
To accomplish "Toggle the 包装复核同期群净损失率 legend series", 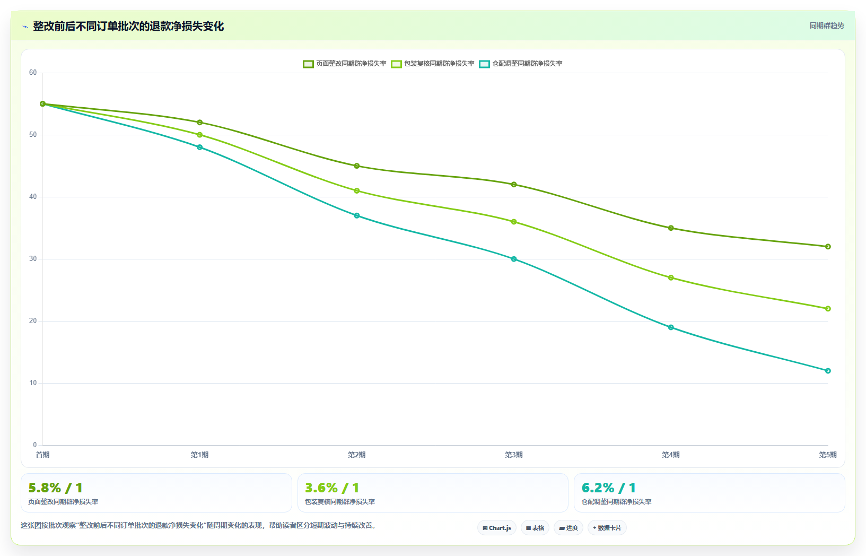I will tap(433, 64).
